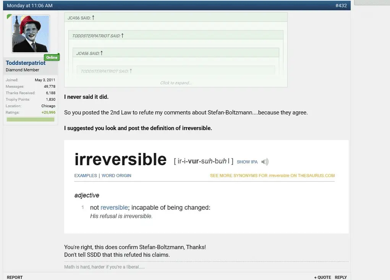Open the WORD ORIGIN section link
This screenshot has width=390, height=280.
[x=117, y=175]
